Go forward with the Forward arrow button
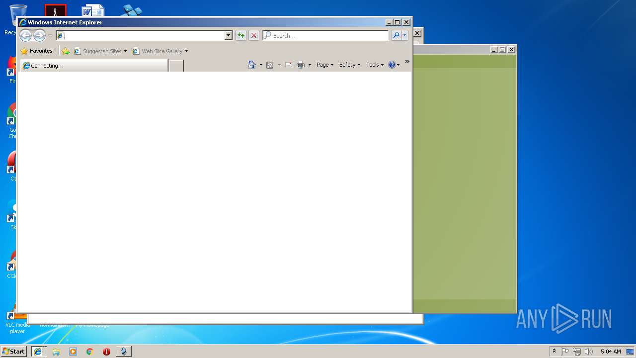636x358 pixels. (x=39, y=35)
